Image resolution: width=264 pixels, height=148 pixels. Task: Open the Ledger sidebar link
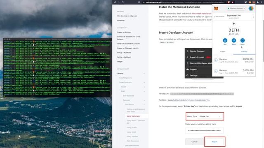[120, 62]
